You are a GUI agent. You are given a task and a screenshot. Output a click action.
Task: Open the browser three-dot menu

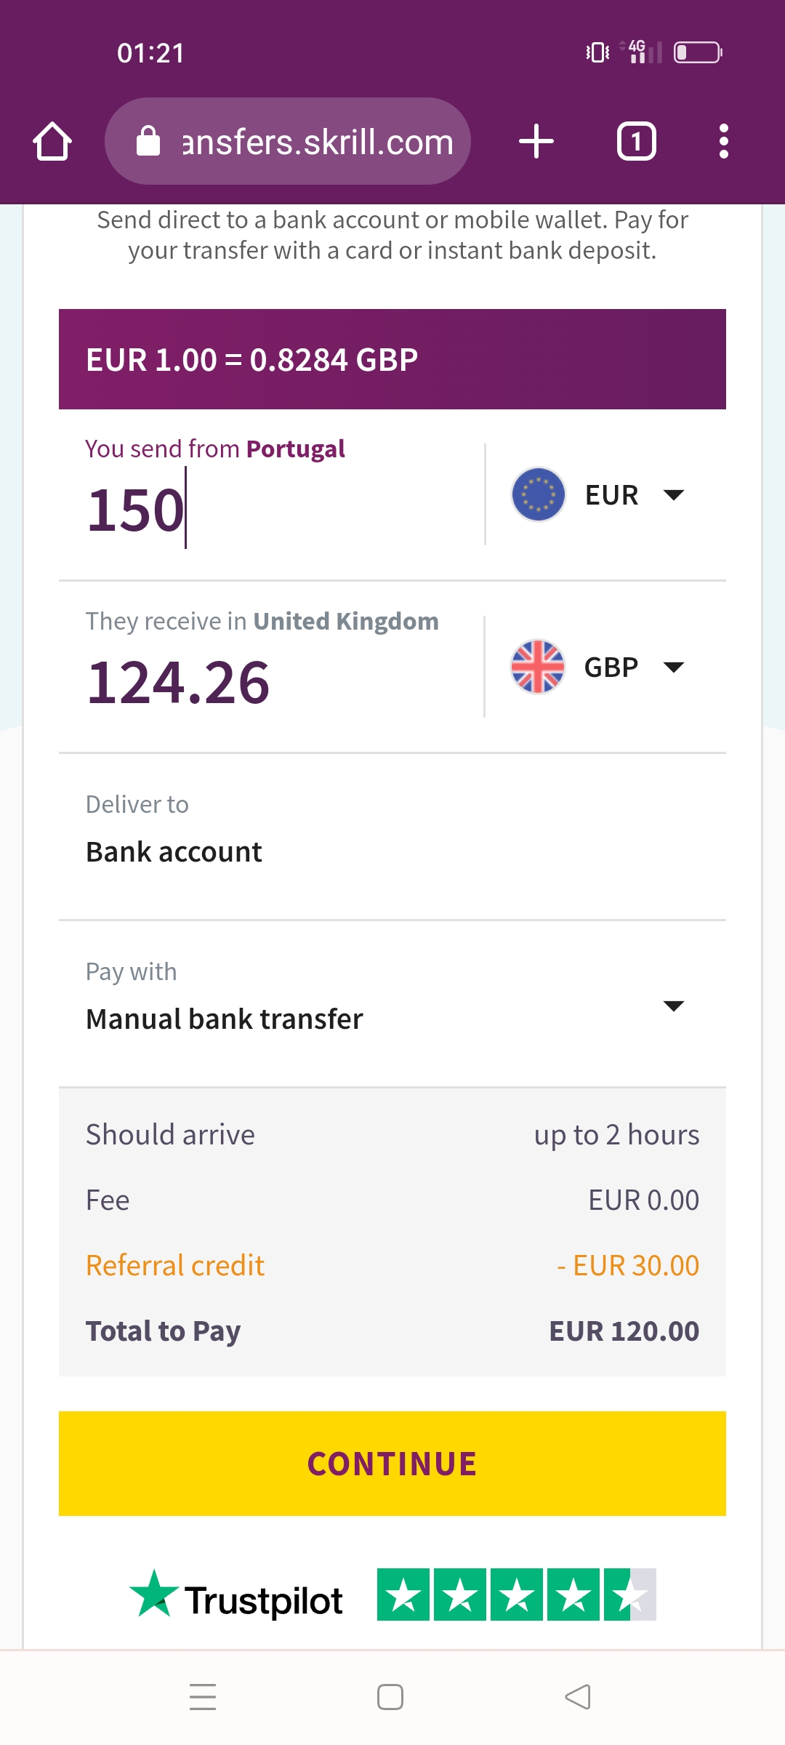point(723,141)
